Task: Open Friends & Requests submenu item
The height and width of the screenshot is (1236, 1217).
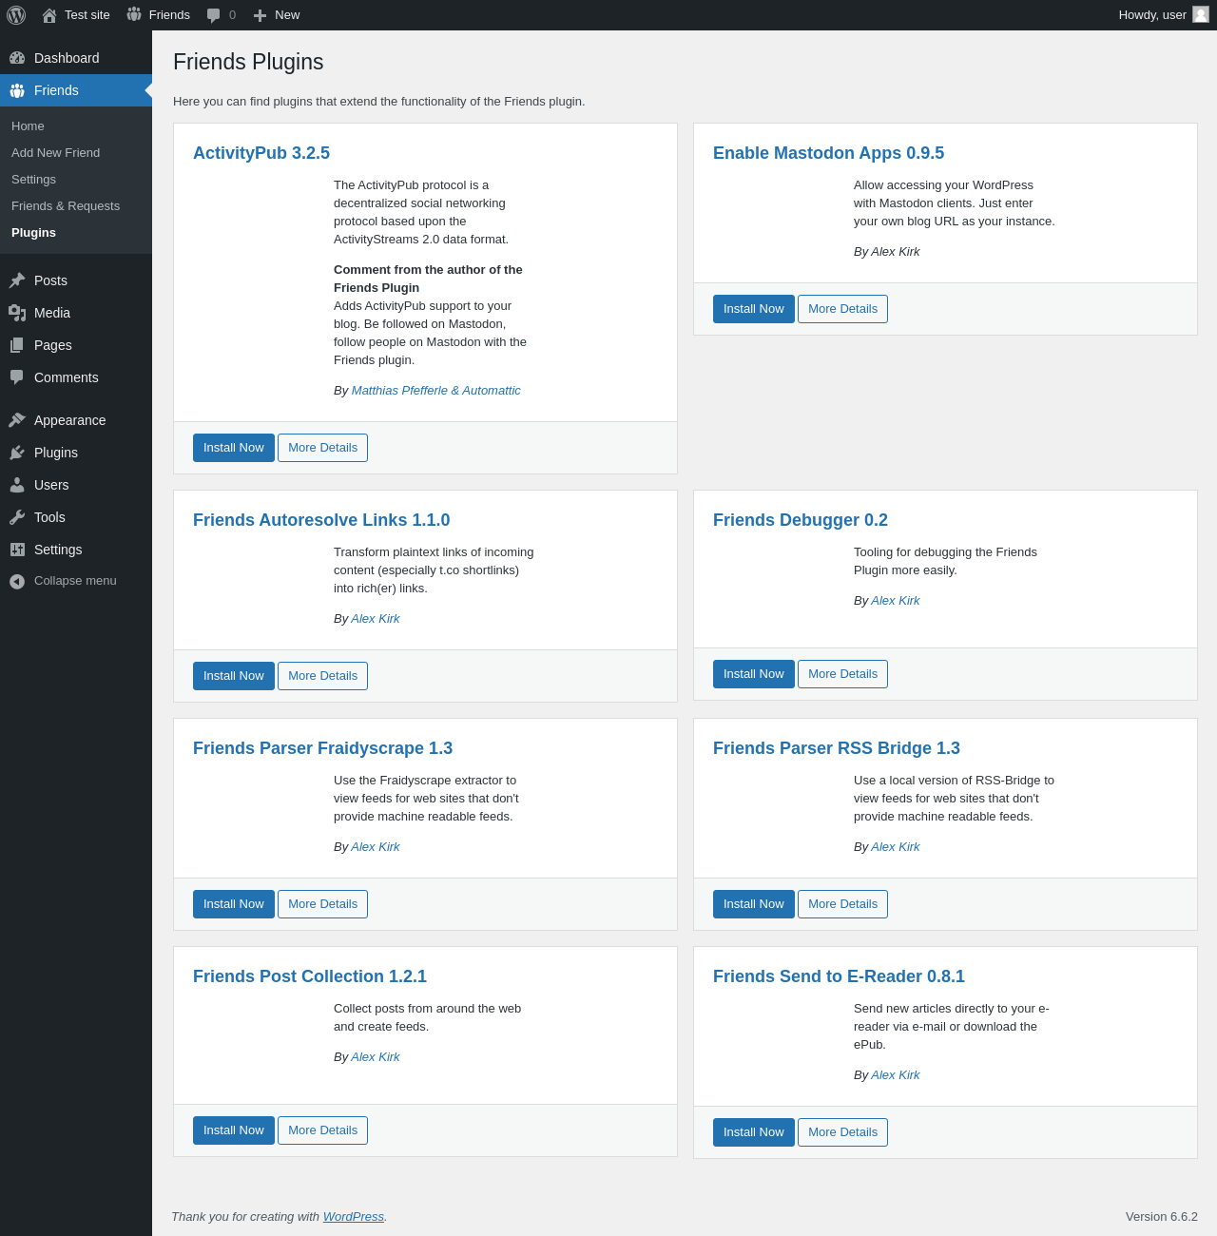Action: coord(76,206)
